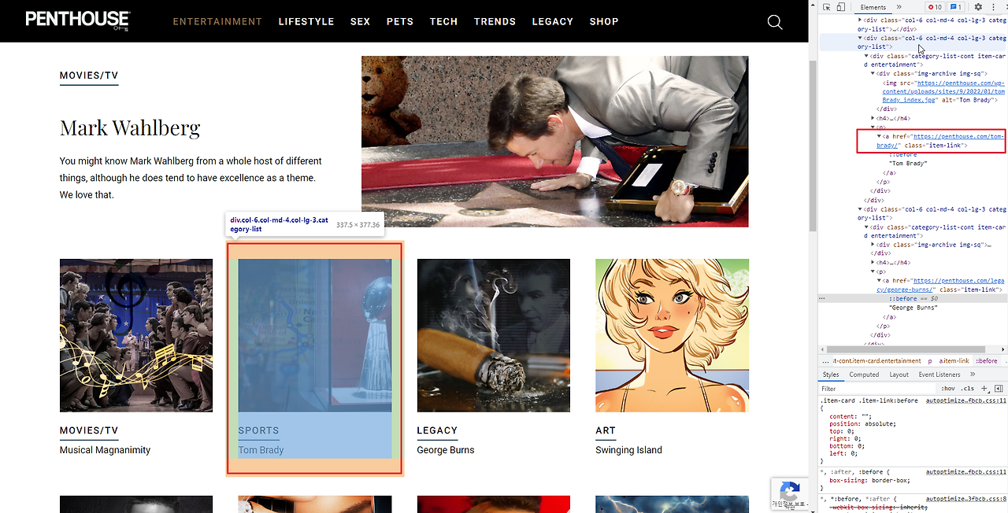Collapse the img-archive img-sq div node

(x=873, y=73)
